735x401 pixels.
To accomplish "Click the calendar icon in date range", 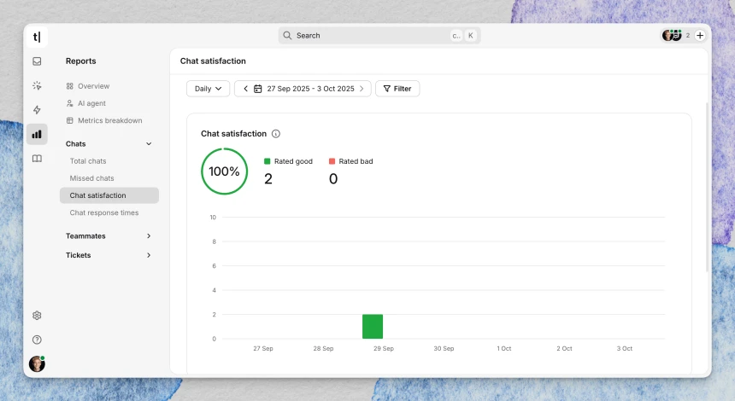I will [258, 89].
